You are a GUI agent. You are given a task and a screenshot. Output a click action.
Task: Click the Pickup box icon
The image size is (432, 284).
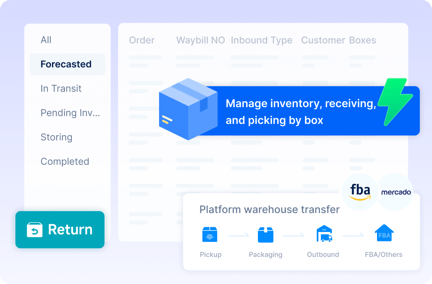(x=210, y=234)
